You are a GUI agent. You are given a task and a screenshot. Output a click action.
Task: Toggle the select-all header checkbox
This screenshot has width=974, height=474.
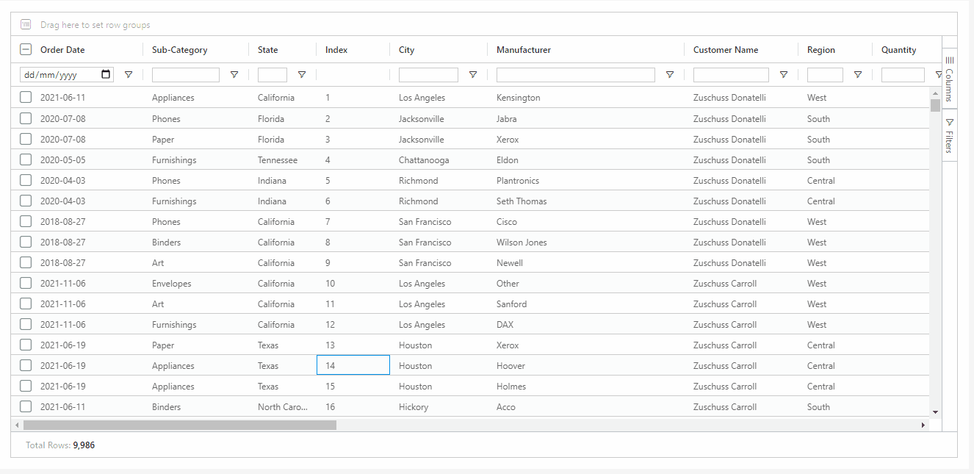tap(26, 50)
